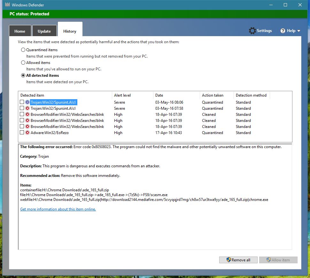Click the threat icon of the highlighted Trojan row
310x278 pixels.
pos(27,102)
